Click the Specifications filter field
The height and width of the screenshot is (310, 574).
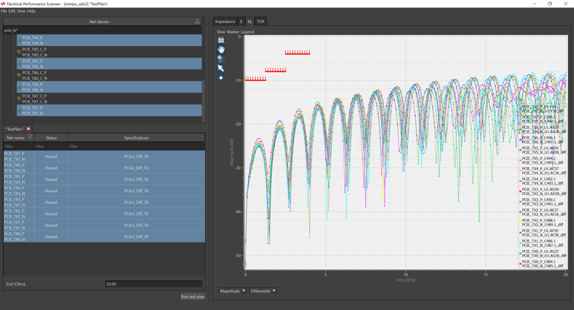(136, 146)
